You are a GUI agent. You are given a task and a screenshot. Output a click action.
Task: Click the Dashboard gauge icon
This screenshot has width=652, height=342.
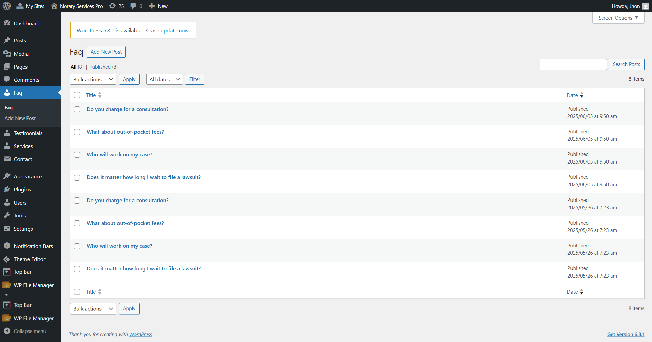coord(7,23)
